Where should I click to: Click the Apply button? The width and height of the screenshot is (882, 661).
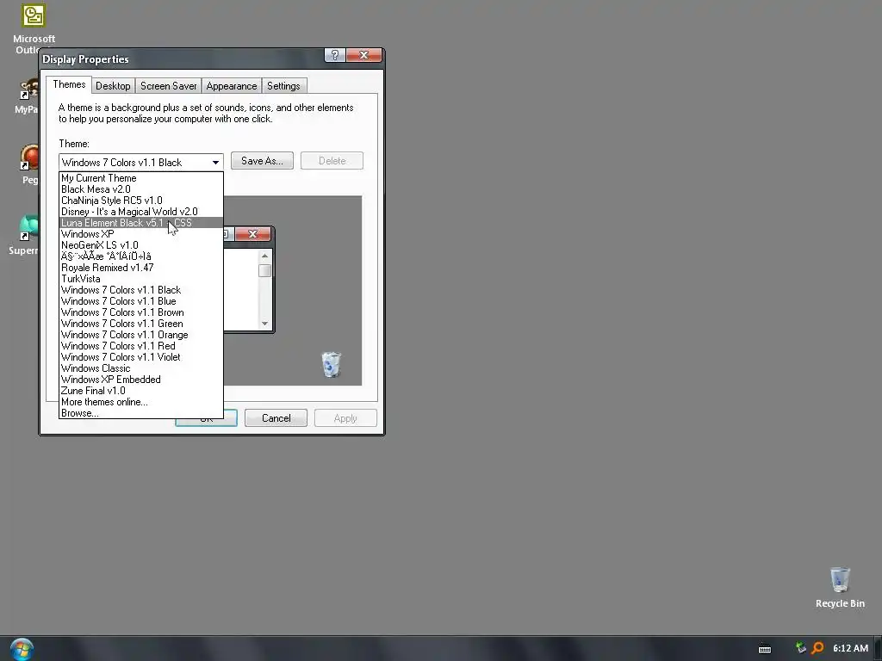[345, 418]
